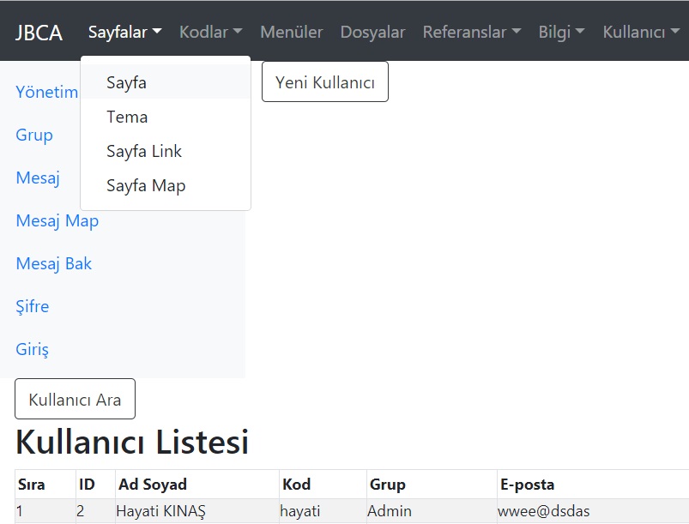Click the email wwee@dsdas in the table
689x524 pixels.
544,511
